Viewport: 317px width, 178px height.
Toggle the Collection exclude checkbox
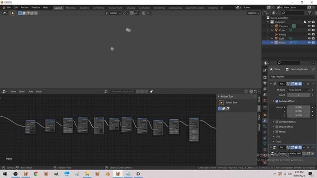[x=305, y=22]
